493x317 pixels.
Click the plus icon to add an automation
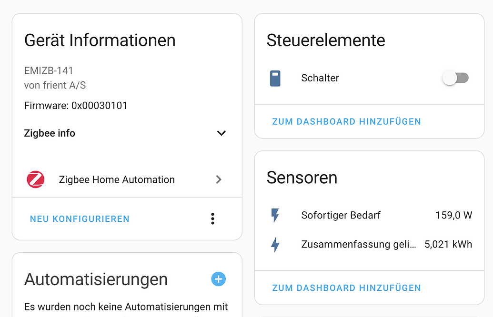coord(218,279)
